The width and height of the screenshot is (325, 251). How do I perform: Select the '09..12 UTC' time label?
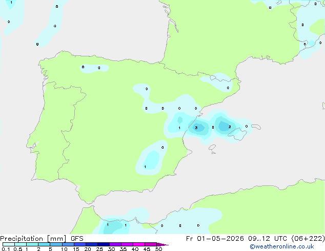[x=268, y=239]
